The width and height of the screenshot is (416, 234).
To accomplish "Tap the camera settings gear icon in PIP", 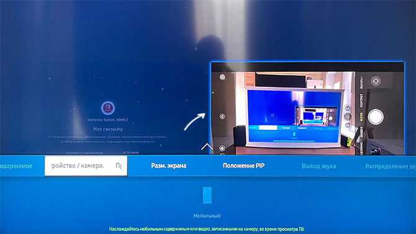I will [223, 77].
